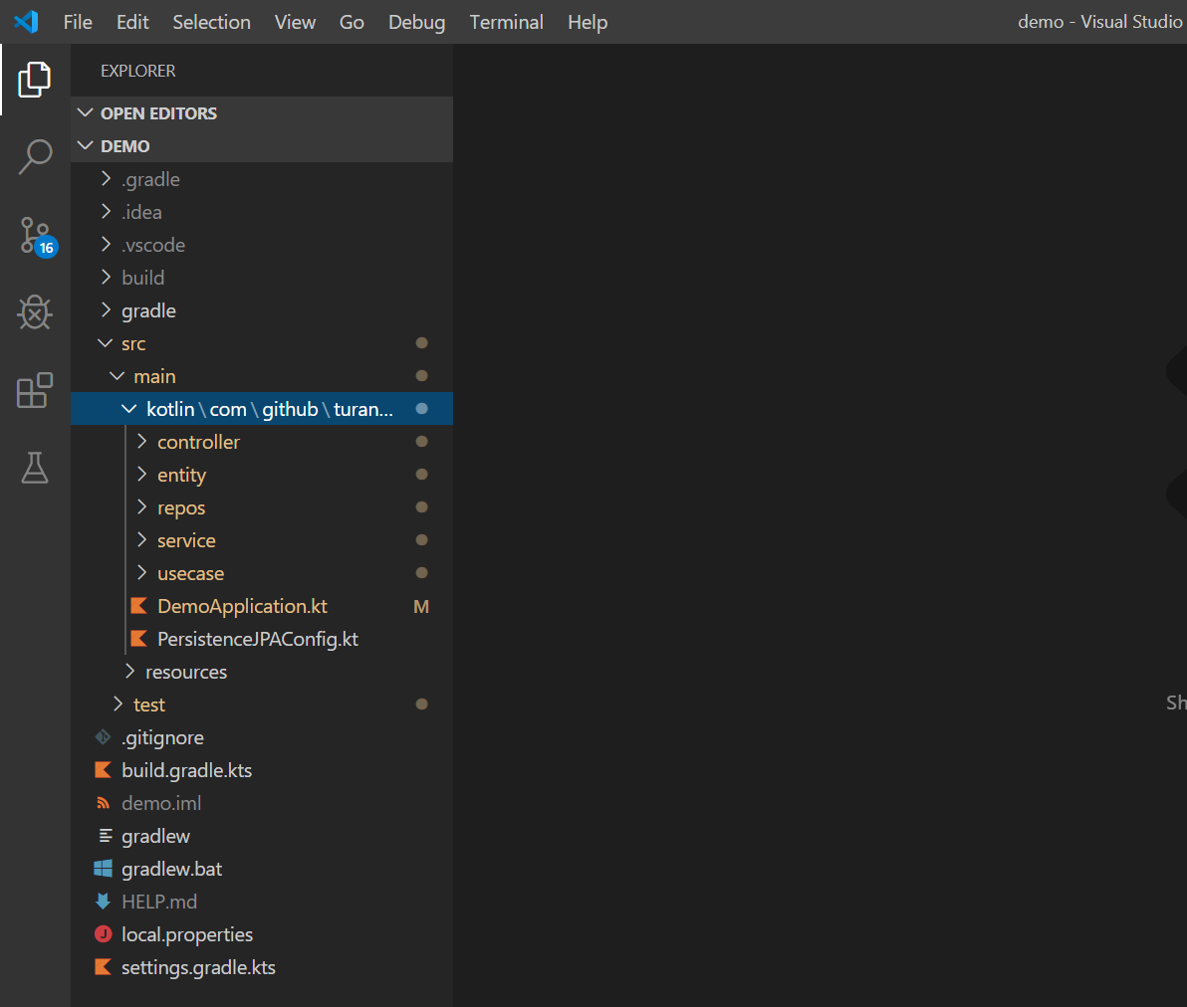Open PersistenceJPAConfig.kt file
This screenshot has height=1007, width=1187.
[x=257, y=639]
